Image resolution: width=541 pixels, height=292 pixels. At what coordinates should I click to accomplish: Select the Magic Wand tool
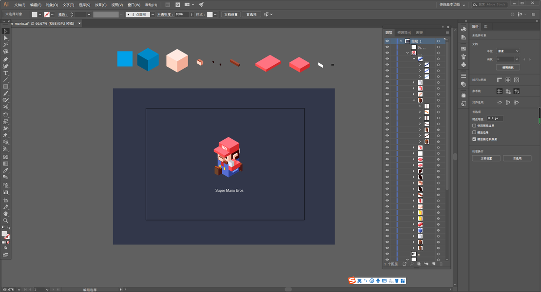tap(5, 45)
